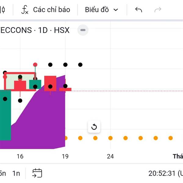Click the 24 date label on time axis

point(110,156)
